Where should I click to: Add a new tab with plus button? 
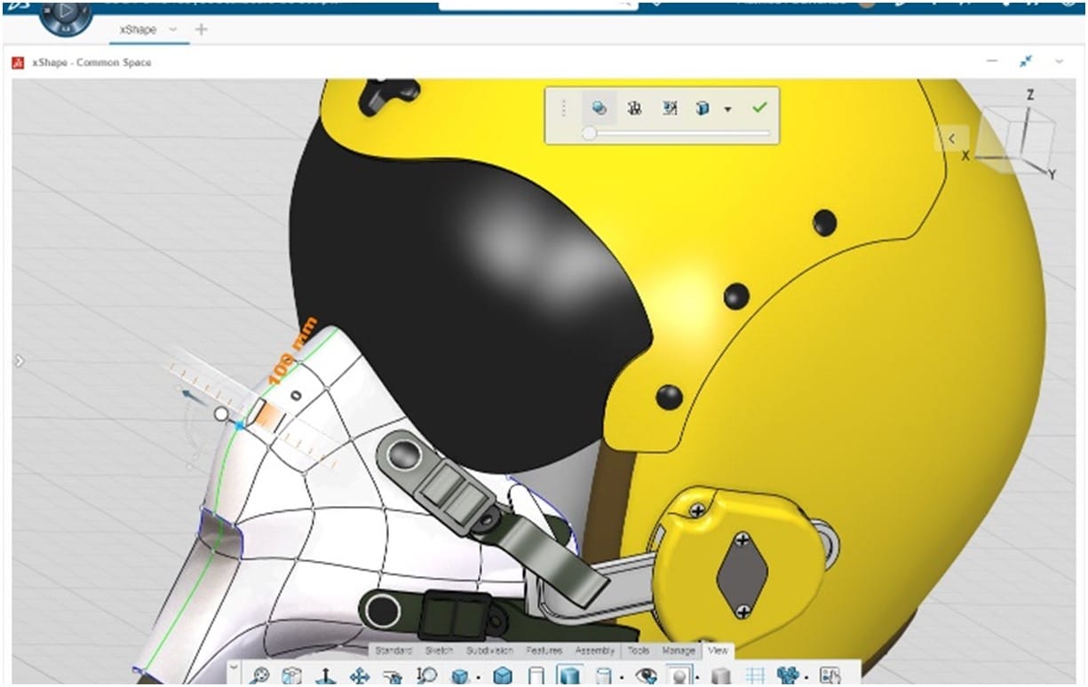[x=201, y=29]
